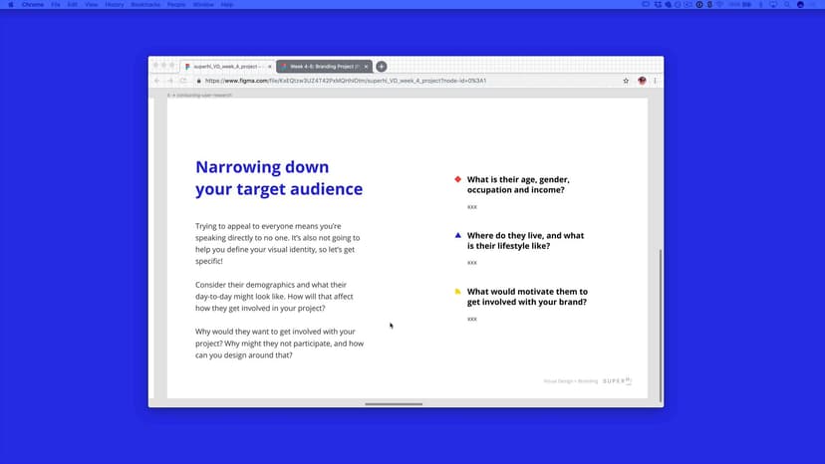The width and height of the screenshot is (825, 464).
Task: Click the 'Narrowing down your target audience' heading
Action: [279, 177]
